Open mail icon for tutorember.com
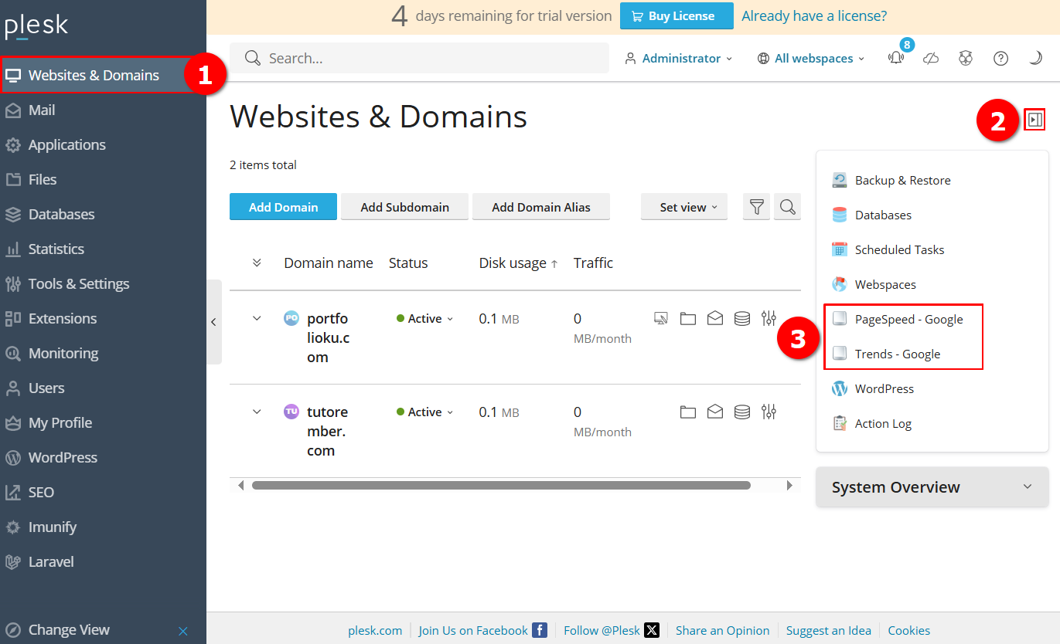 715,412
